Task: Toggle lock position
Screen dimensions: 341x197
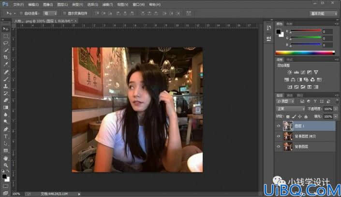Action: tap(300, 117)
